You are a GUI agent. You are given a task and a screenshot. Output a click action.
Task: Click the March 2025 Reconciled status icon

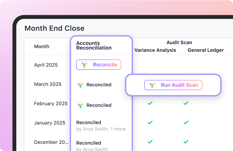[x=80, y=85]
